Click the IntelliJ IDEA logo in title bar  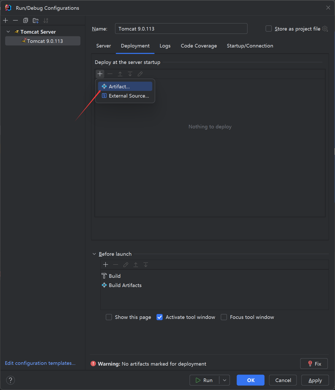pos(8,8)
